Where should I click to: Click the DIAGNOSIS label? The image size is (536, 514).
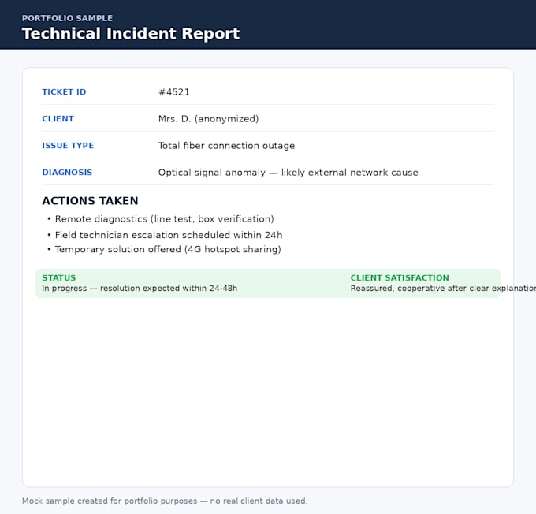67,172
